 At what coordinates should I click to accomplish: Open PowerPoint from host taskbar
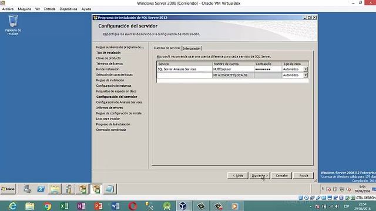98,206
